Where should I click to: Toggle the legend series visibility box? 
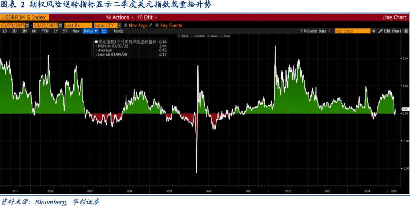click(x=96, y=42)
